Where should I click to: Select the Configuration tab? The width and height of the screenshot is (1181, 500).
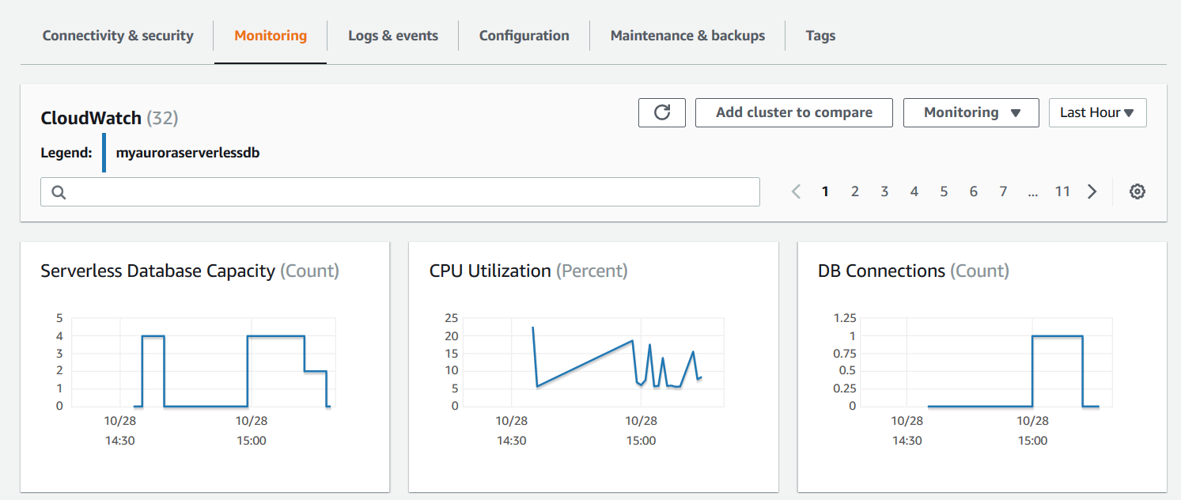click(x=524, y=36)
